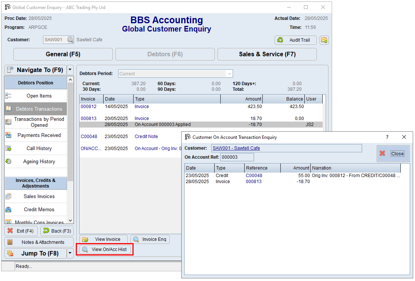
Task: Switch to the Sales & Service (F7) tab
Action: pyautogui.click(x=267, y=54)
